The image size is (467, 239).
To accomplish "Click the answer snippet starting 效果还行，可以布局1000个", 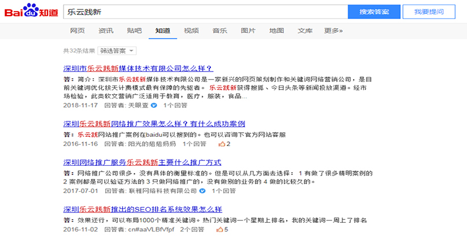I will 215,221.
